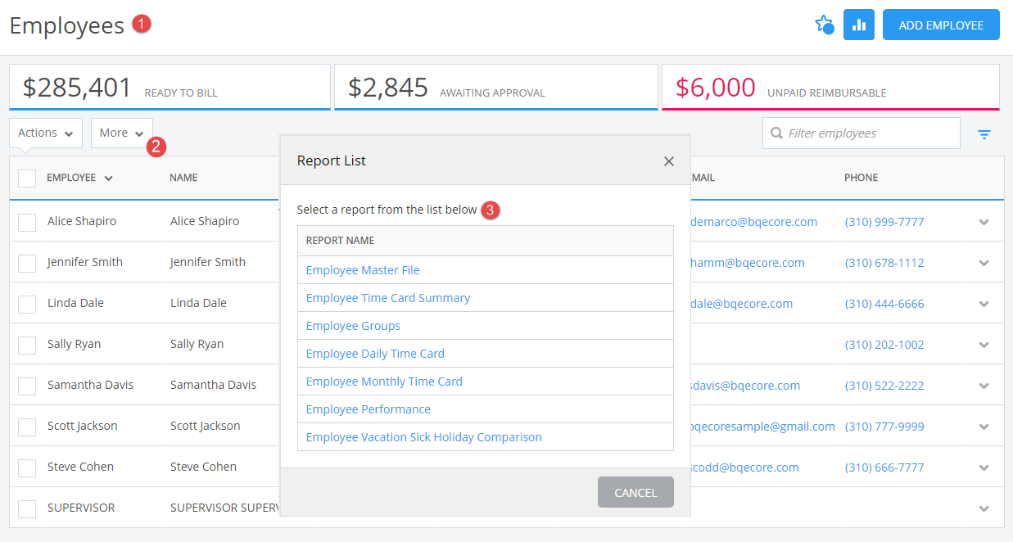Expand Jennifer Smith row chevron
1013x542 pixels.
pyautogui.click(x=984, y=263)
